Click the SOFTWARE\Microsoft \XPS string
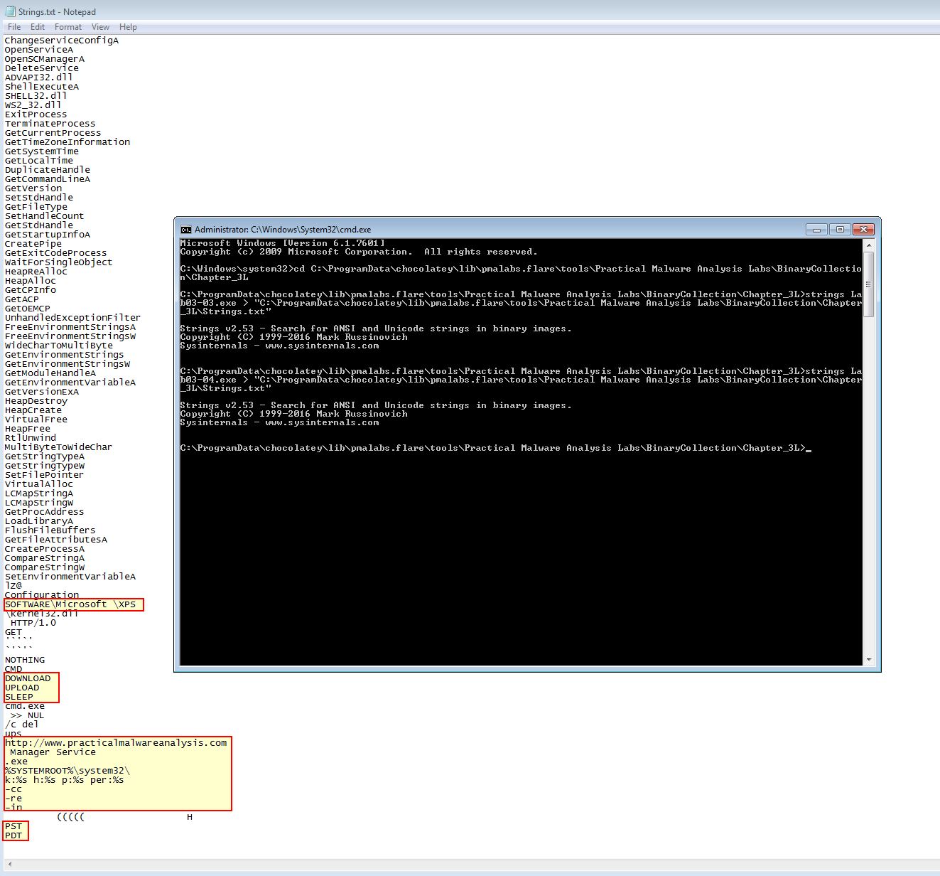 point(70,604)
